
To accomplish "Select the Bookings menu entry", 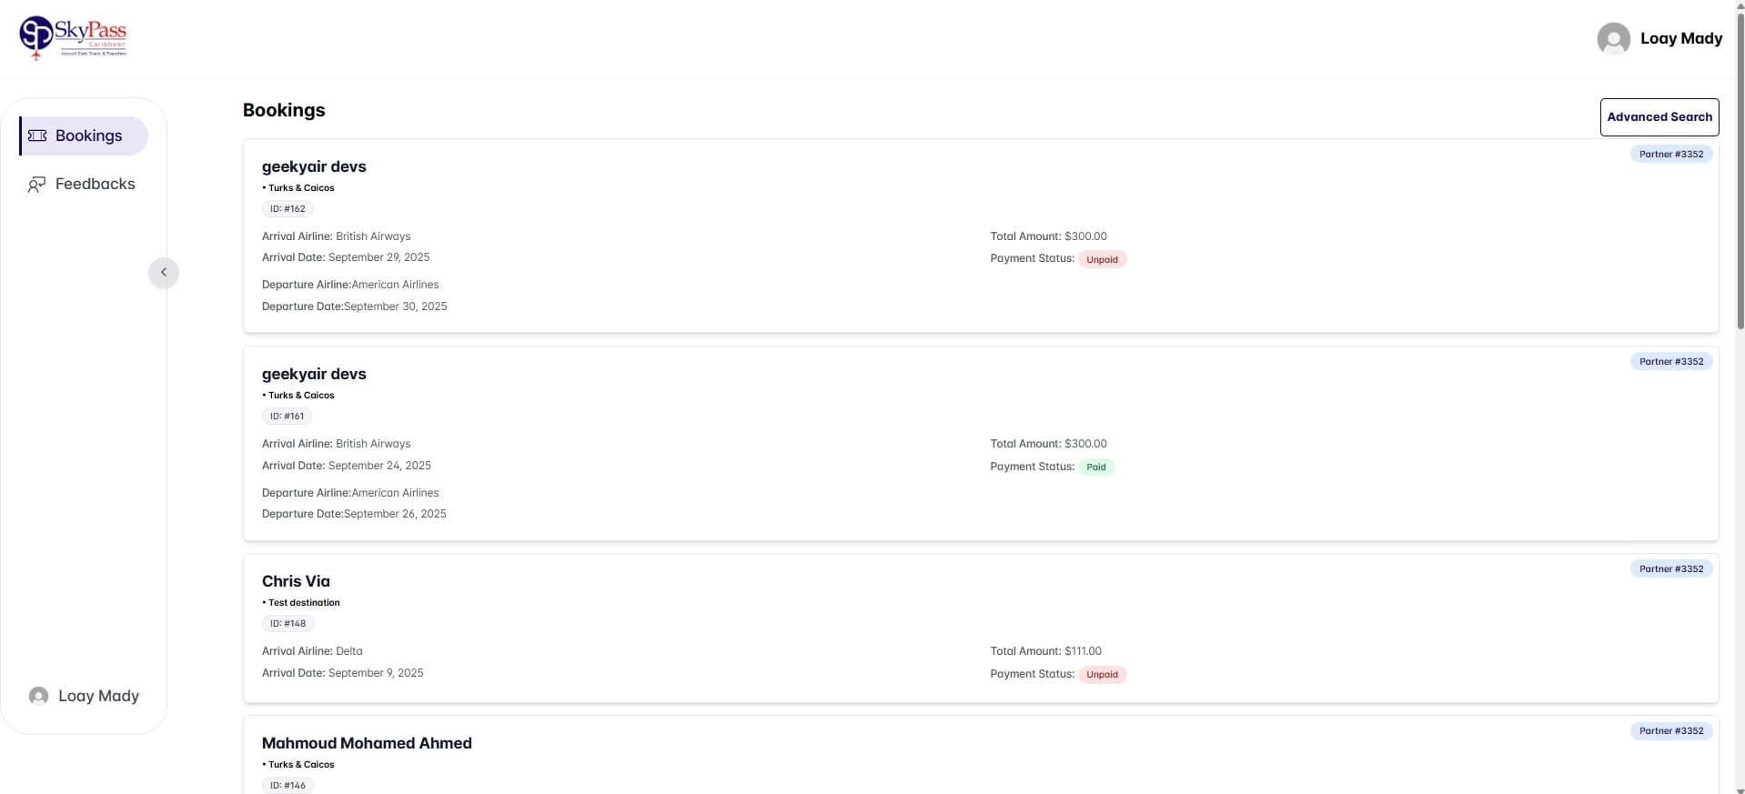I will tap(88, 135).
